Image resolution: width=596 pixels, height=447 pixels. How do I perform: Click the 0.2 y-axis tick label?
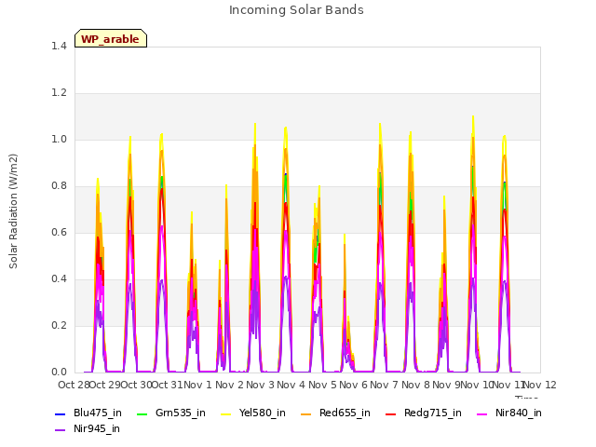pos(59,325)
